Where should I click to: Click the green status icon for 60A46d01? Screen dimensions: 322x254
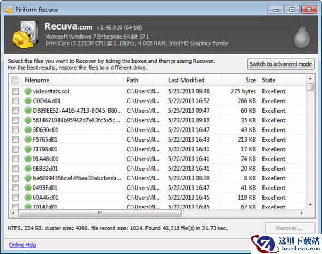[28, 197]
